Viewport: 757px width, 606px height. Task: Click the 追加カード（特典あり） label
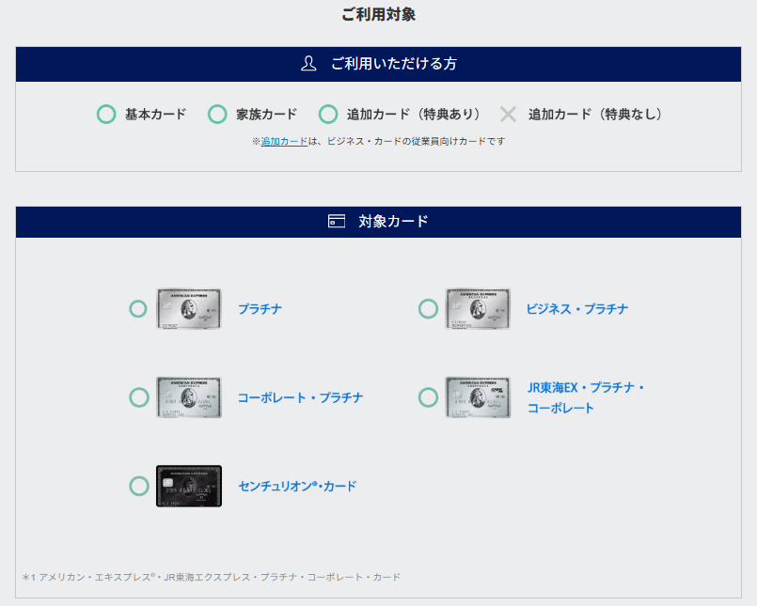414,115
